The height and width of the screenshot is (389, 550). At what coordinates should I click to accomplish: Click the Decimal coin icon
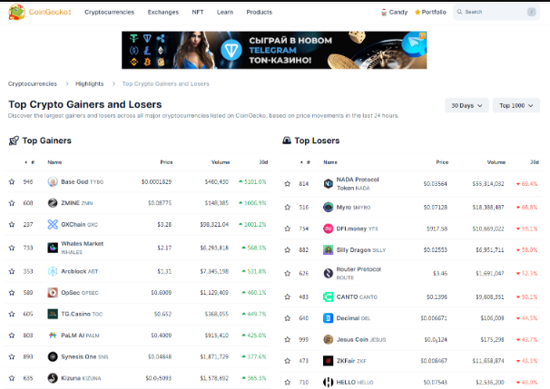tap(328, 318)
